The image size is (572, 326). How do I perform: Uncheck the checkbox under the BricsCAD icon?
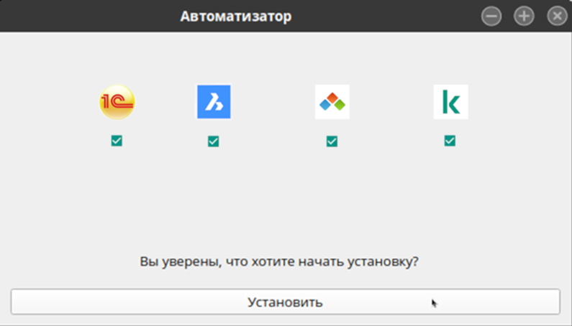[214, 141]
